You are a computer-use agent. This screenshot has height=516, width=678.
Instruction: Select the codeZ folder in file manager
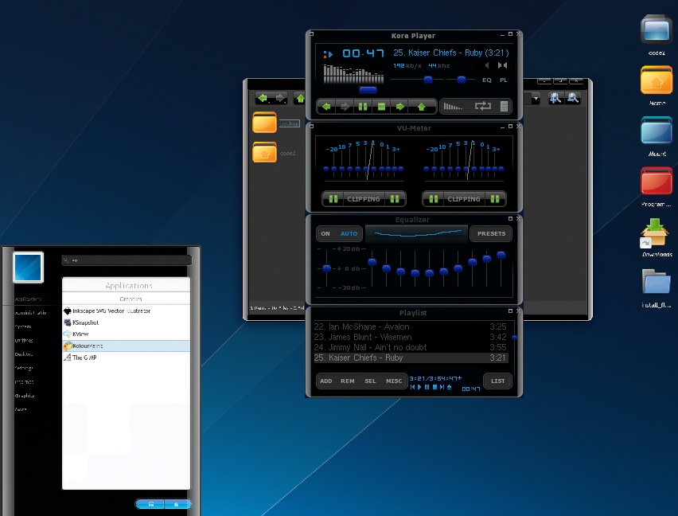coord(274,152)
